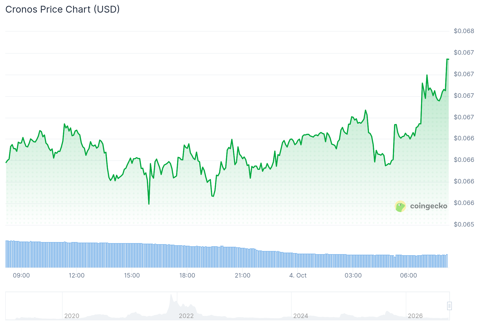Viewport: 480px width, 328px height.
Task: Click 2020 in the history navigator
Action: (72, 316)
